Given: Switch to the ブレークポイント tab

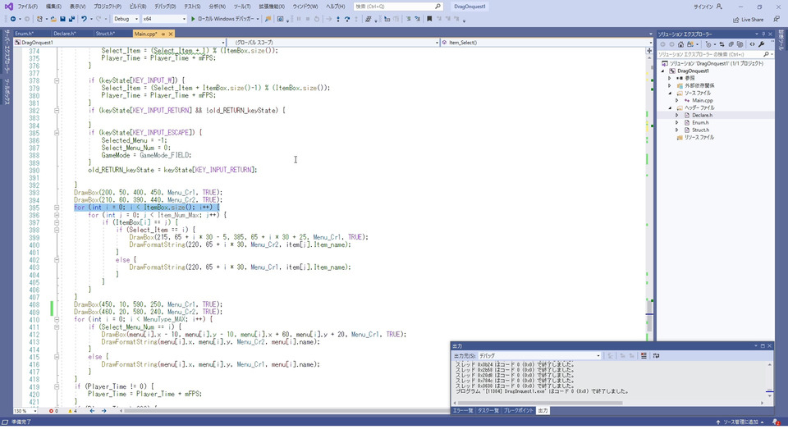Looking at the screenshot, I should click(518, 411).
